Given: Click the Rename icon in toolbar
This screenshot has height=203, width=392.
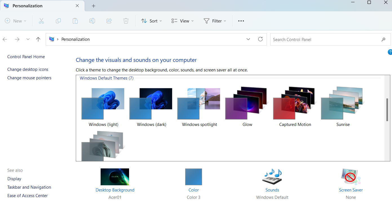Looking at the screenshot, I should click(92, 21).
